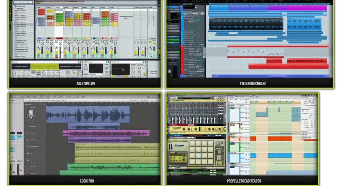This screenshot has height=186, width=342.
Task: Toggle Ableton track 4 activator button
Action: coord(66,52)
